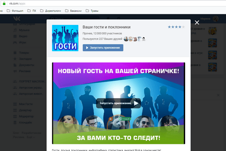This screenshot has width=226, height=151.
Task: Open Товары in the left sidebar
Action: pos(24,53)
